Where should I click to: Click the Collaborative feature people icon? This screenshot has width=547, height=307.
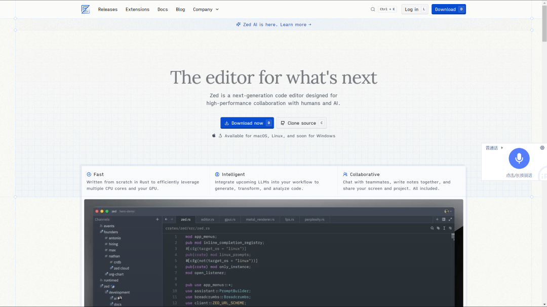click(x=345, y=174)
